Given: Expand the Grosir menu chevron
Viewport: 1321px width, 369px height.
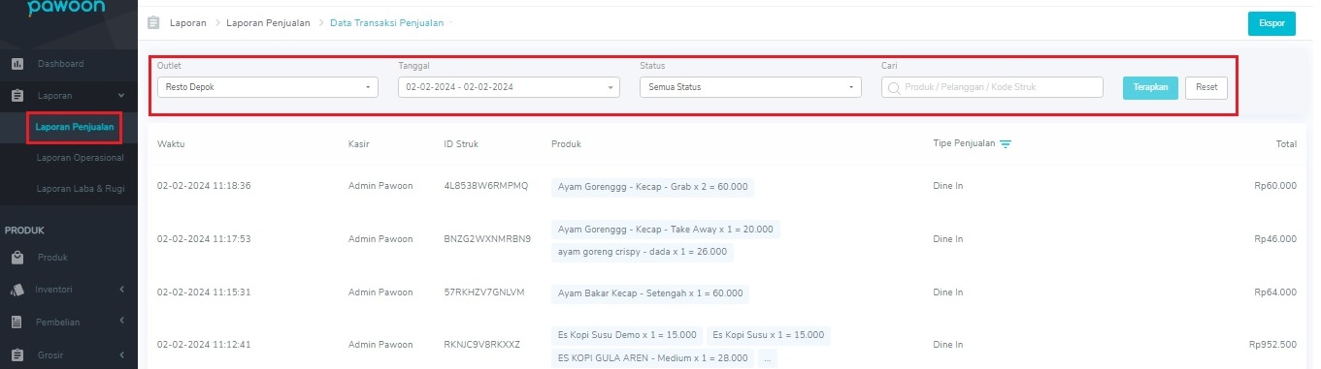Looking at the screenshot, I should click(x=122, y=354).
